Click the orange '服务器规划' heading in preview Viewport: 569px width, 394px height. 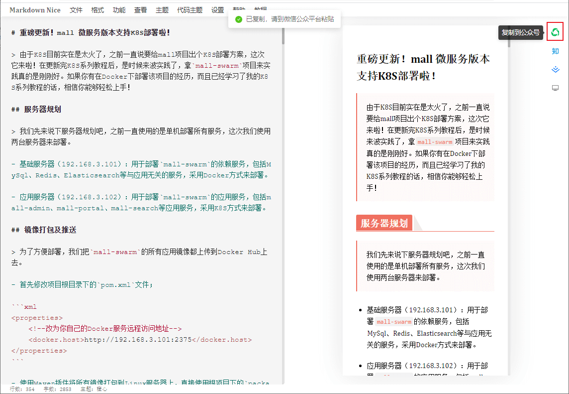click(384, 223)
